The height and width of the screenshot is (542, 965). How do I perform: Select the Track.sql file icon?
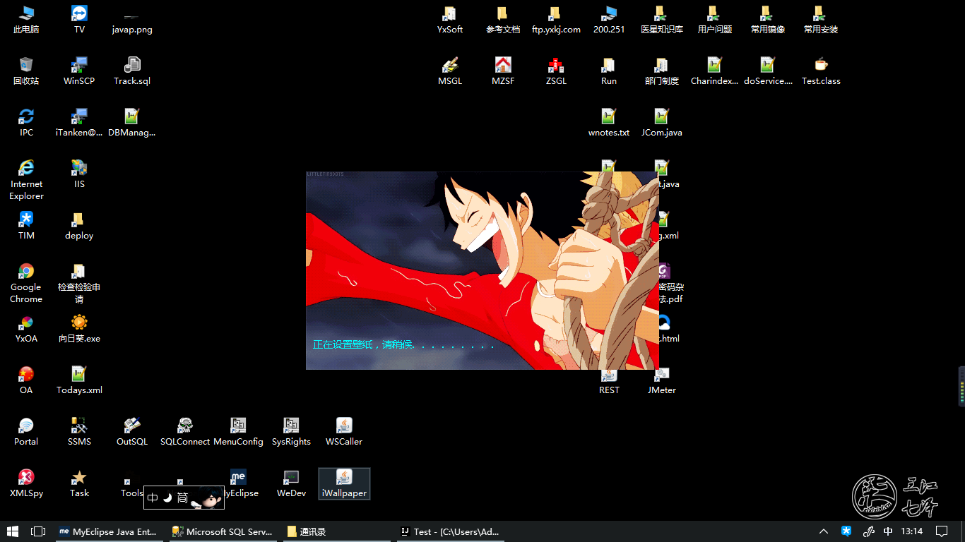pyautogui.click(x=132, y=71)
